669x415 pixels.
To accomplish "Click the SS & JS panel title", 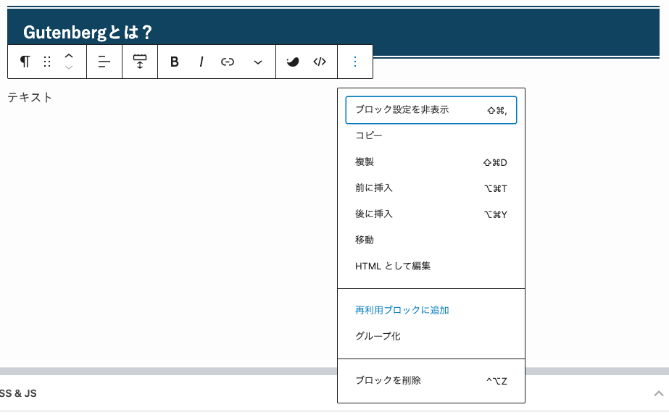I will click(18, 393).
